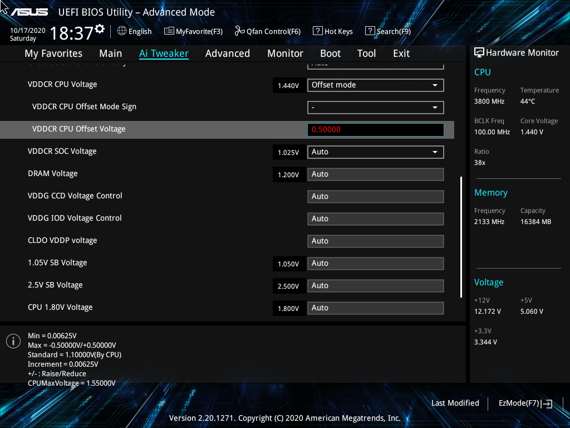
Task: Click the vertical scrollbar of settings list
Action: click(x=461, y=237)
